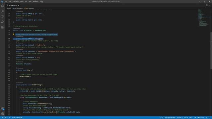Click the BCTutorial.sln project in status bar
This screenshot has height=119, width=212.
point(18,118)
